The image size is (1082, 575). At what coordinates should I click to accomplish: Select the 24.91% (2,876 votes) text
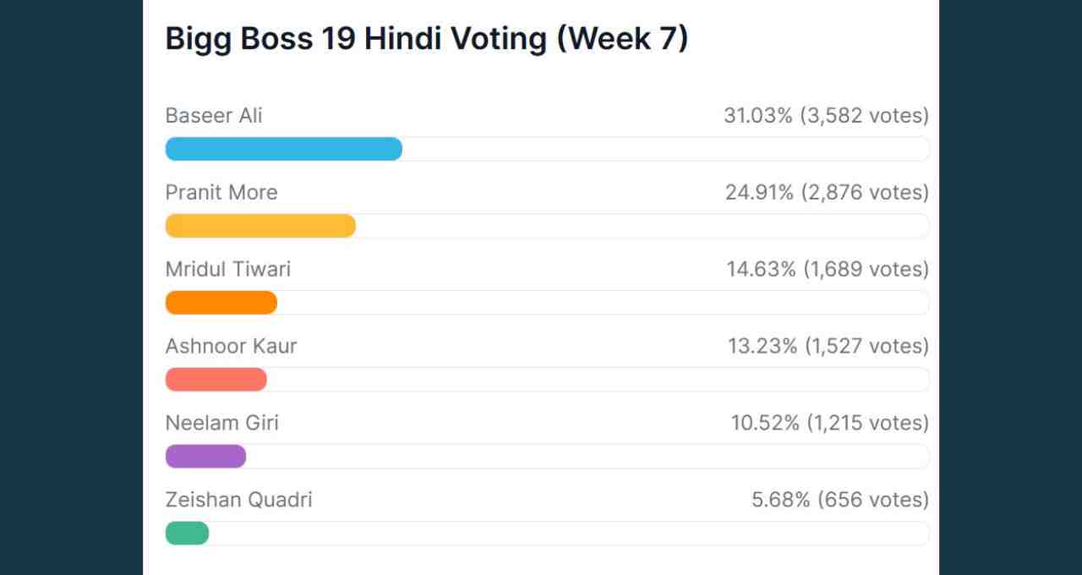[x=827, y=193]
